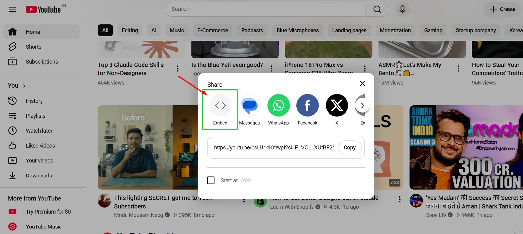Open options for iPhone 18 Pro Max video

click(365, 68)
